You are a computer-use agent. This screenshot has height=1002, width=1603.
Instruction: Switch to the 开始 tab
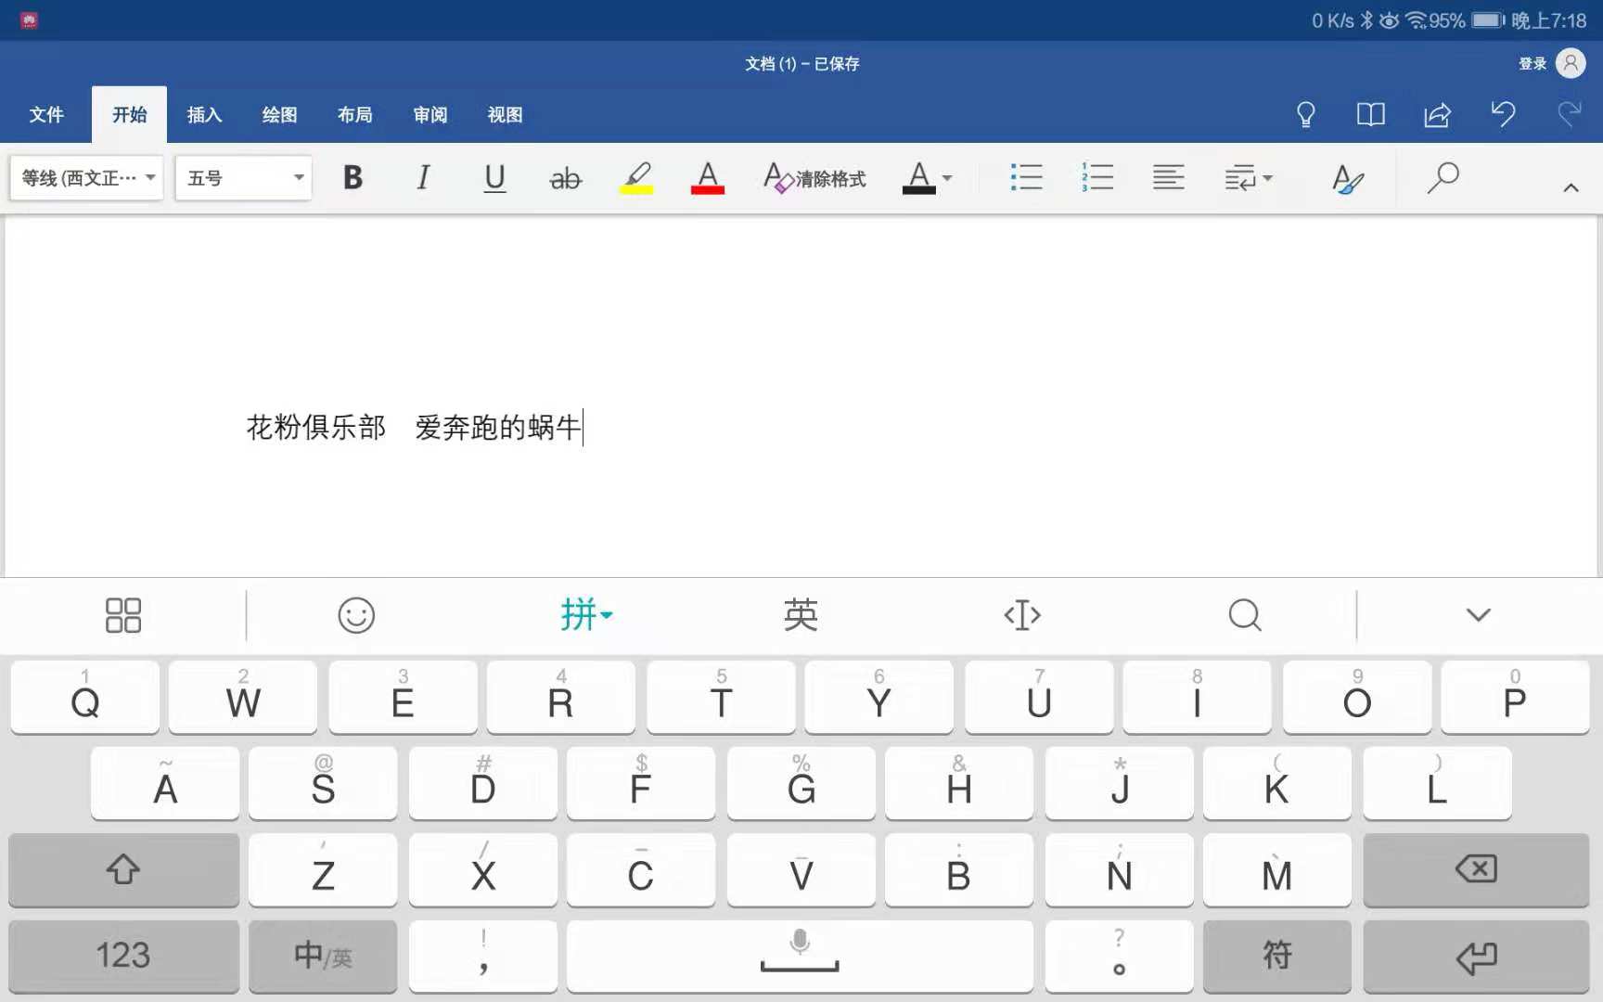129,114
